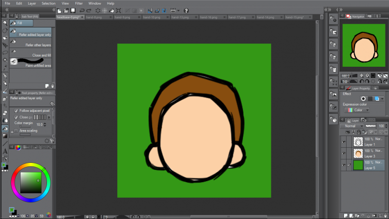
Task: Select Close and fill sub tool
Action: pyautogui.click(x=30, y=53)
